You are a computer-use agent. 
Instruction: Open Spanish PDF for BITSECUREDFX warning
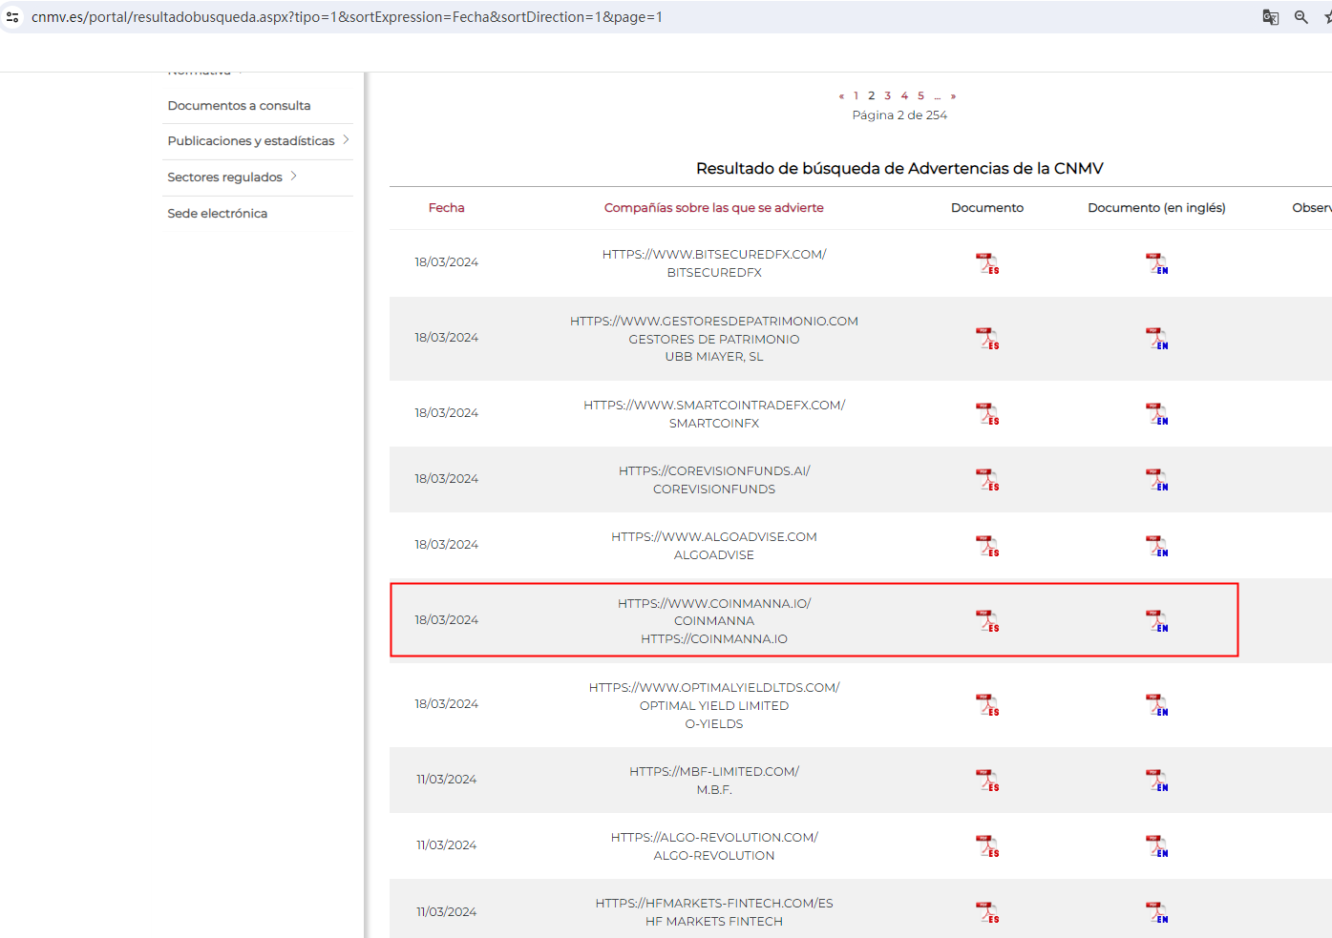point(987,263)
